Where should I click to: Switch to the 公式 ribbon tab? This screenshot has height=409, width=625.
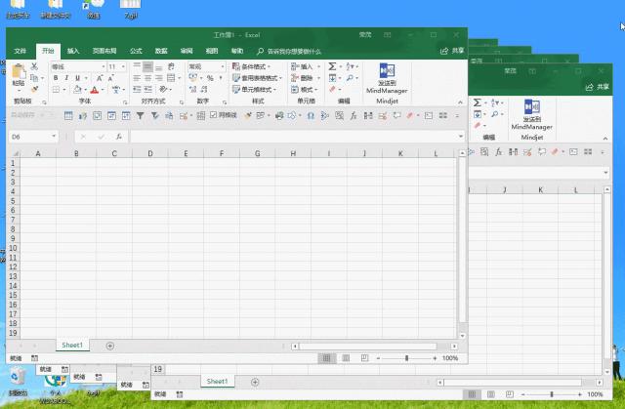[x=136, y=50]
